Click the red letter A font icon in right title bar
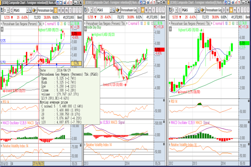Viewport: 251px width, 167px height. 236,3
